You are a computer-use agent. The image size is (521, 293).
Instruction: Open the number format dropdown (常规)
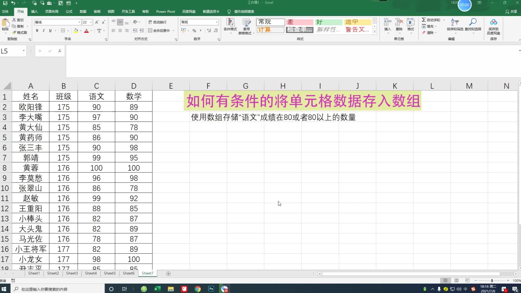pyautogui.click(x=217, y=22)
